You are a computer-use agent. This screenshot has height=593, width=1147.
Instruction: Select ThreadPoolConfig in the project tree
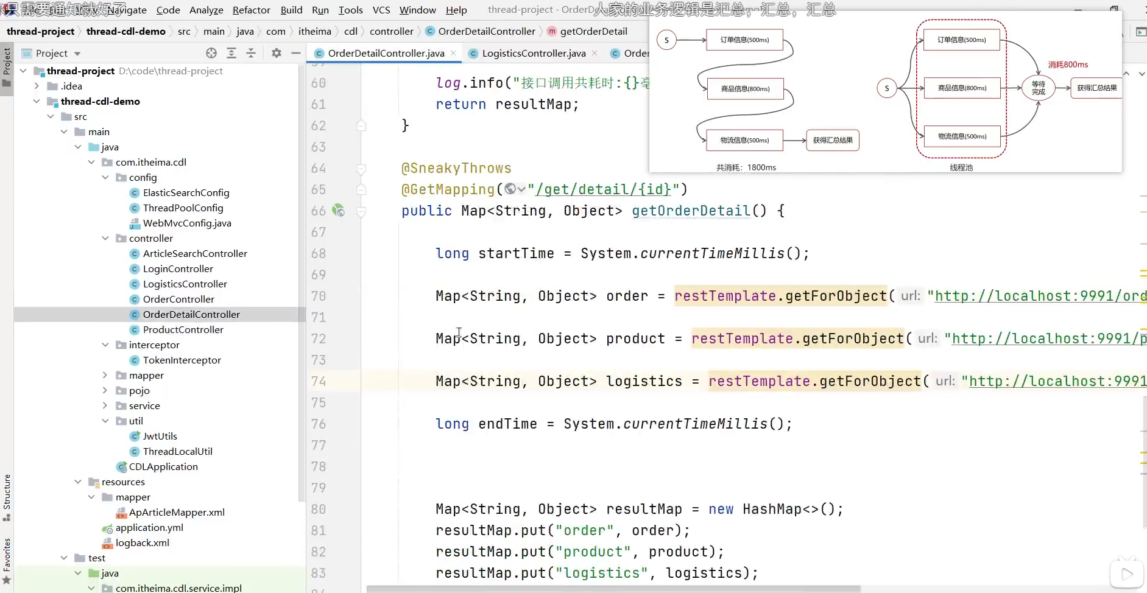tap(183, 208)
